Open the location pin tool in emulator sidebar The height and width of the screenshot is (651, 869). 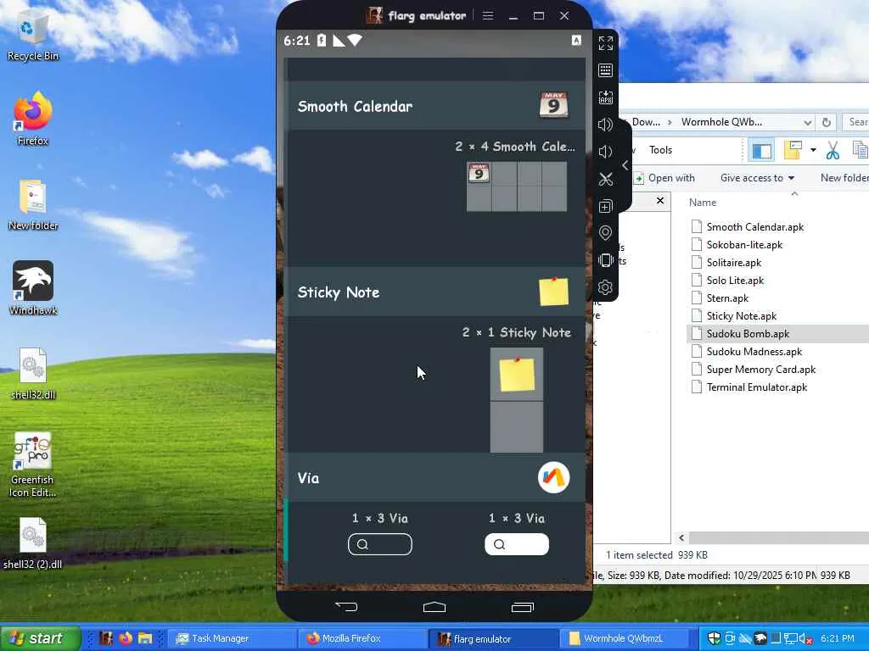click(x=605, y=232)
